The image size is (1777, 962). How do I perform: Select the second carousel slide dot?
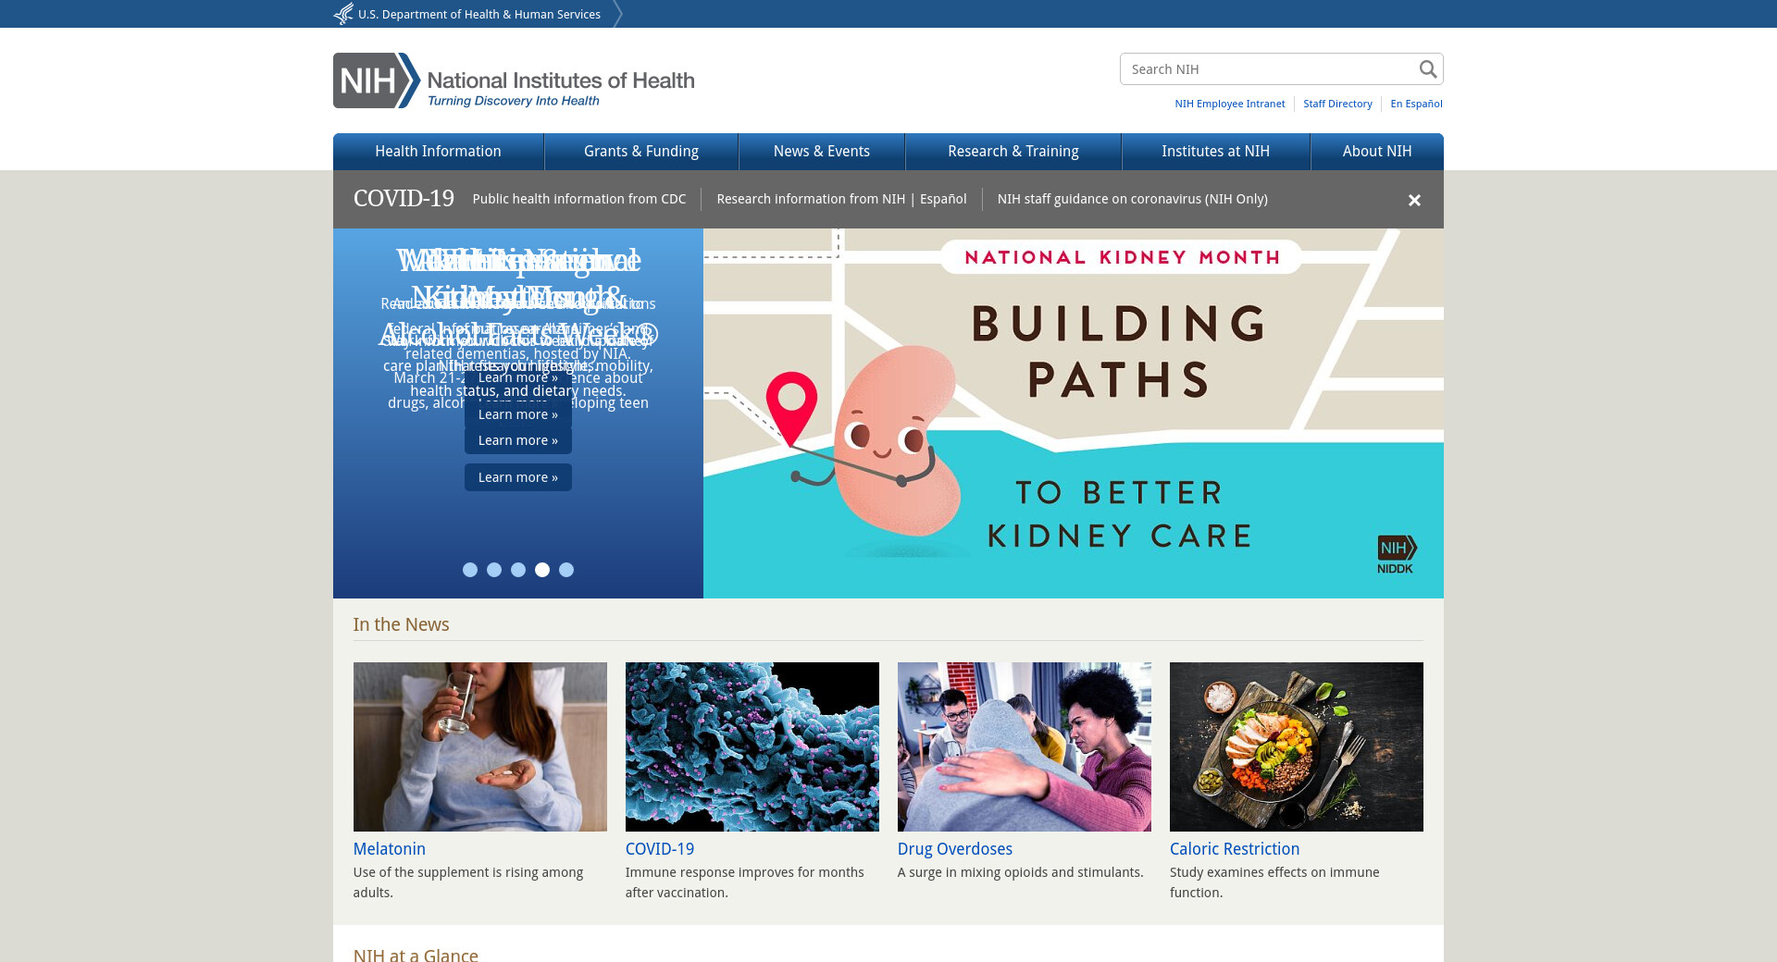coord(494,570)
